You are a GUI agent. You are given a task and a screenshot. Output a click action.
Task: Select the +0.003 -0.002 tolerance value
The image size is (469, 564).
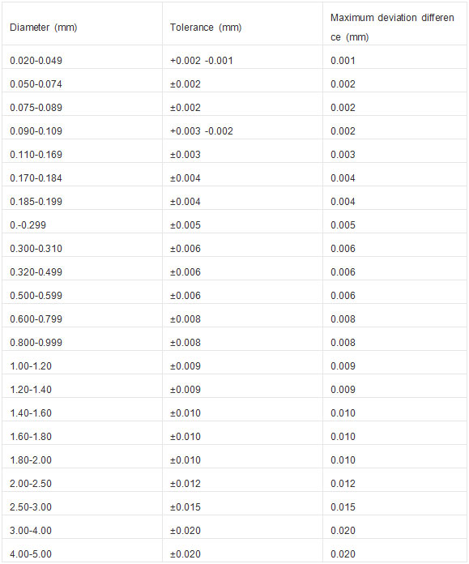click(x=202, y=131)
